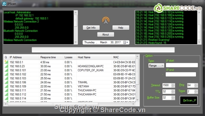Sort by Host Name column header

94,57
